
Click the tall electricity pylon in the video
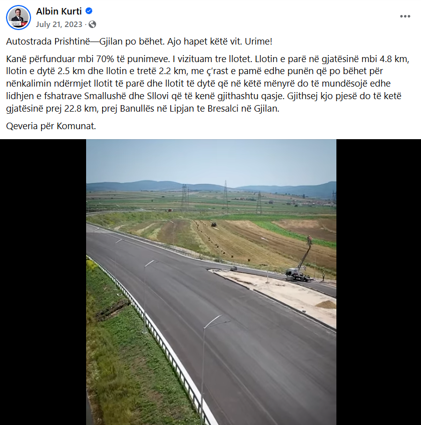[x=225, y=197]
